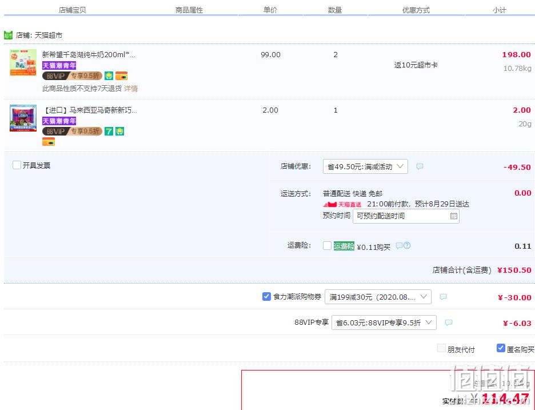Click the ¥-6.03 88VIP deduction amount
Screen dimensions: 535x410
click(x=517, y=323)
